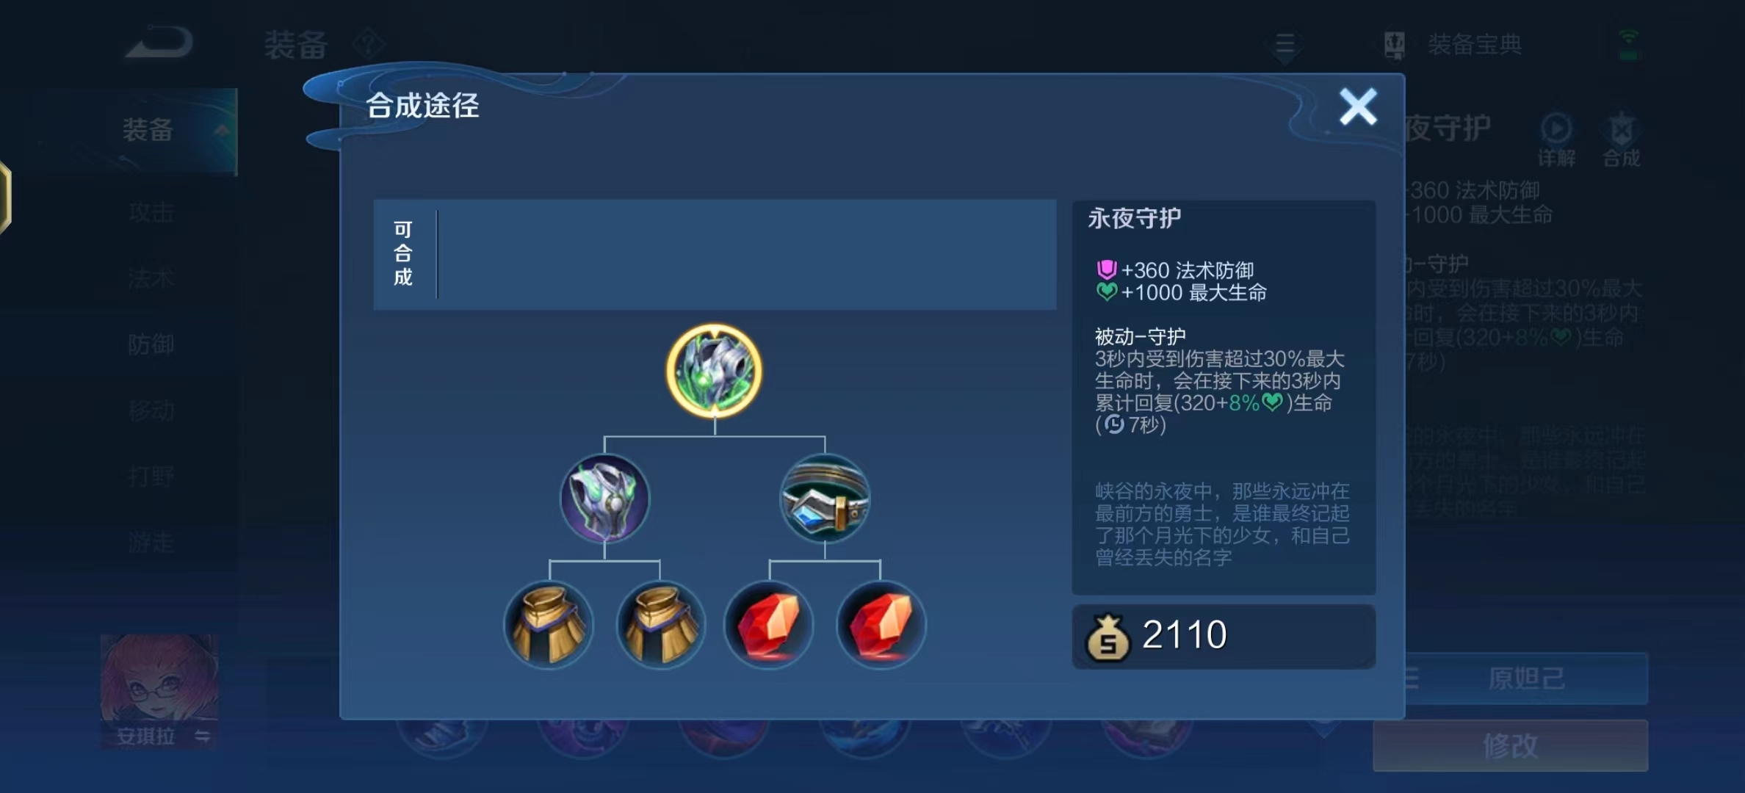Viewport: 1745px width, 793px height.
Task: Tap the first red ruby icon
Action: (769, 625)
